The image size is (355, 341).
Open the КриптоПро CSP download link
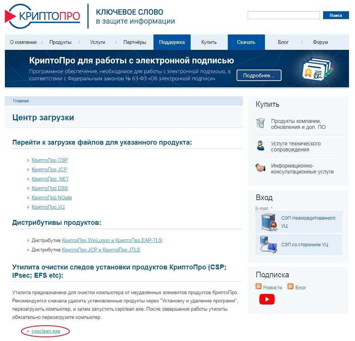50,160
